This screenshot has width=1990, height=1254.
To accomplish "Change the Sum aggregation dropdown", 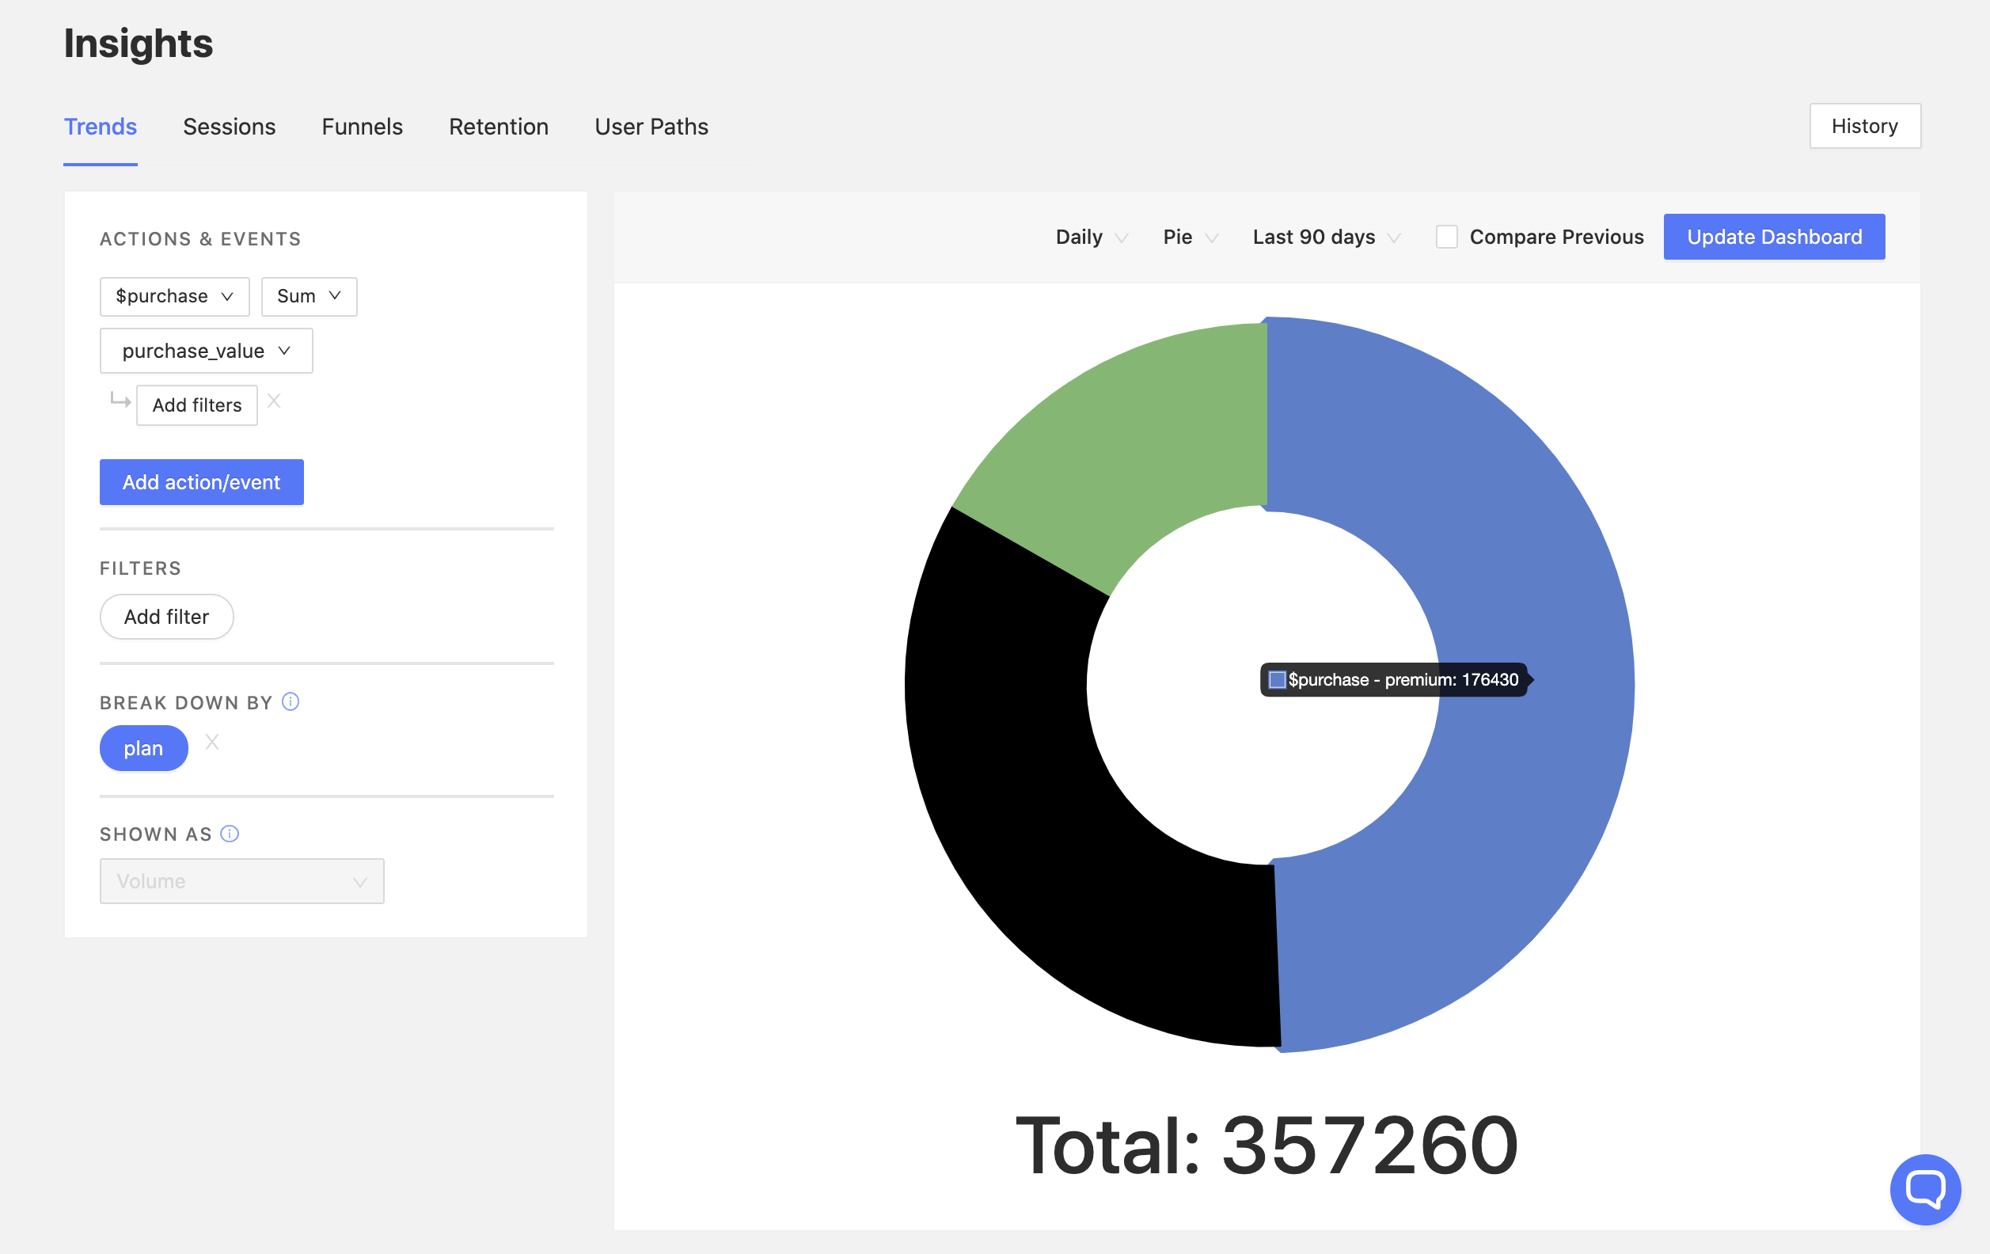I will pos(308,296).
